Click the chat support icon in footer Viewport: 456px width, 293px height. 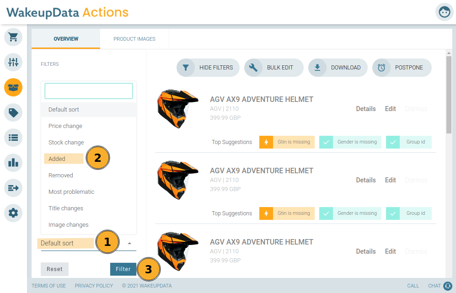point(448,286)
